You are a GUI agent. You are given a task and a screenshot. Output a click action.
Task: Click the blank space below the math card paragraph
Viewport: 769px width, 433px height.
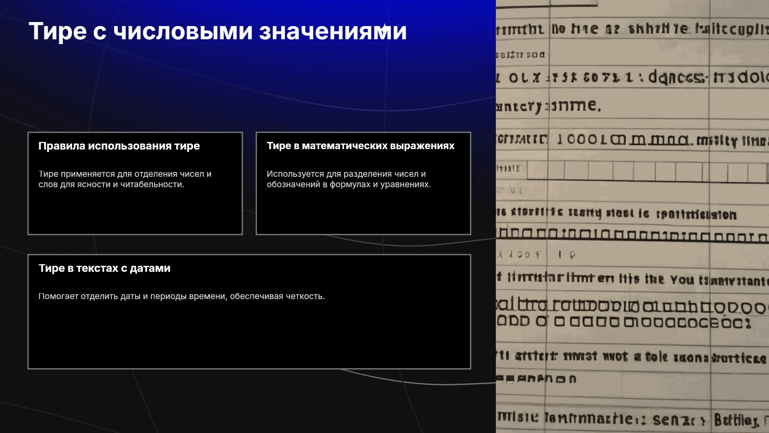point(363,212)
